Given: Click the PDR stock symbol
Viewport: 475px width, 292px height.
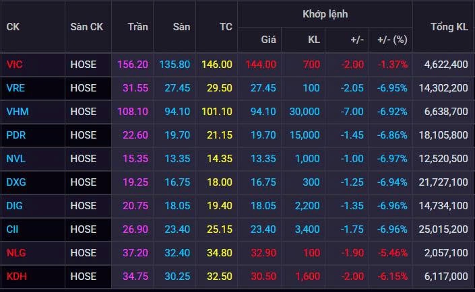Looking at the screenshot, I should (x=15, y=135).
